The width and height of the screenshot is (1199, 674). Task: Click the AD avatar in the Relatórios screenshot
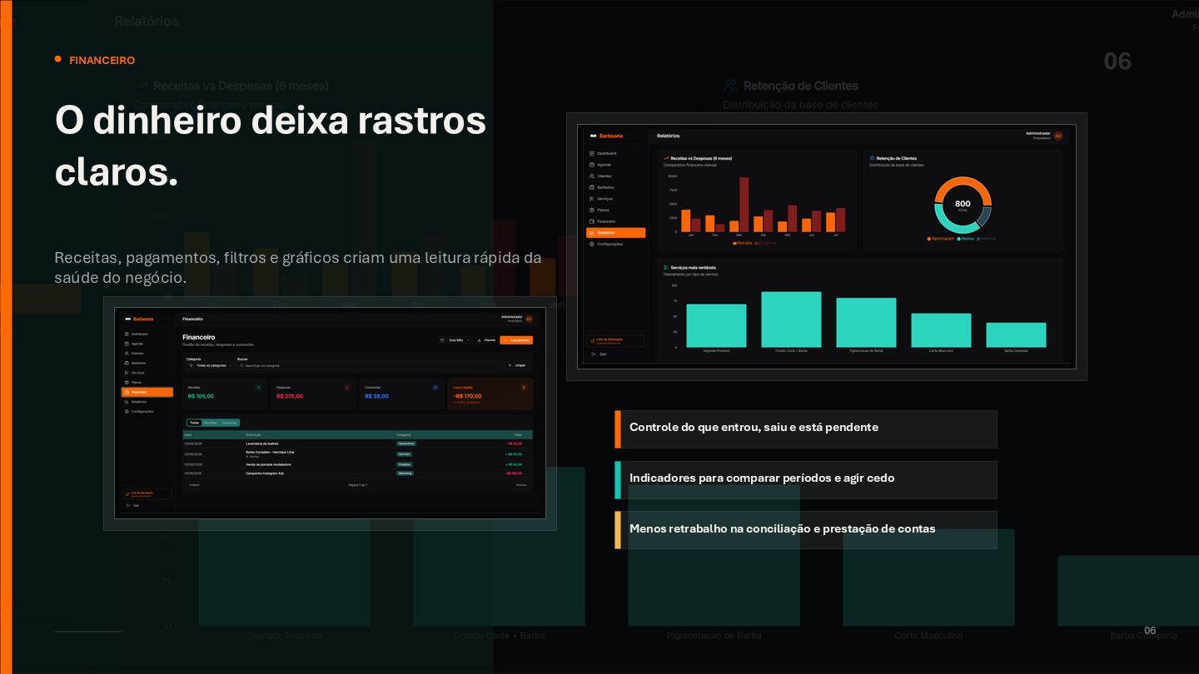point(1057,136)
